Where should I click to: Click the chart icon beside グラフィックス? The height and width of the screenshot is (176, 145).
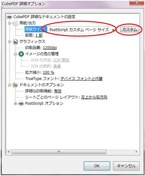(15, 42)
